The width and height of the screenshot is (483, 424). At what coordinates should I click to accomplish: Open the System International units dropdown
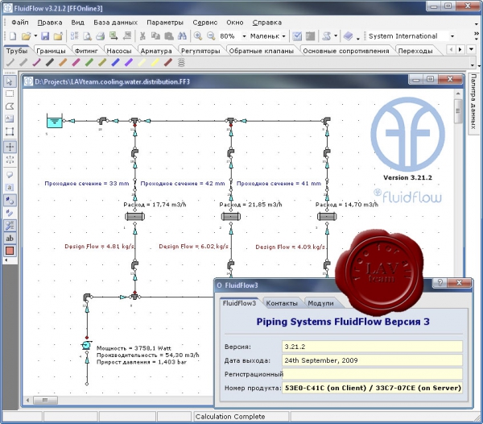pyautogui.click(x=452, y=36)
